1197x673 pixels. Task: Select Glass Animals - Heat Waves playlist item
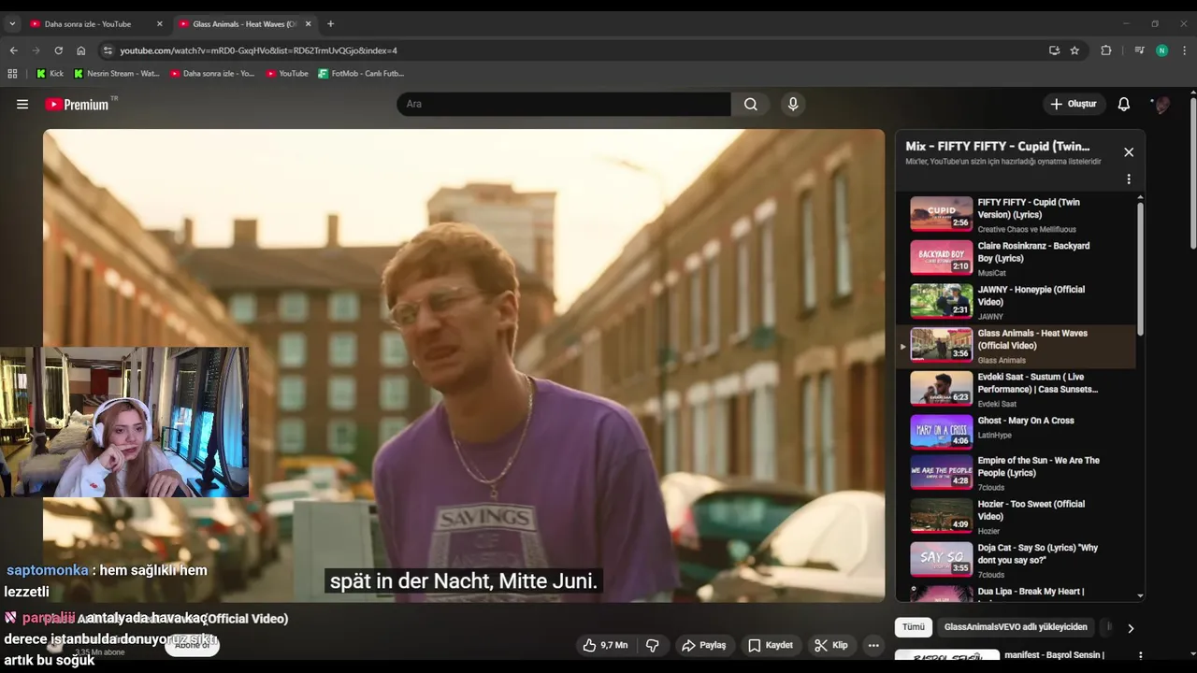[1017, 346]
